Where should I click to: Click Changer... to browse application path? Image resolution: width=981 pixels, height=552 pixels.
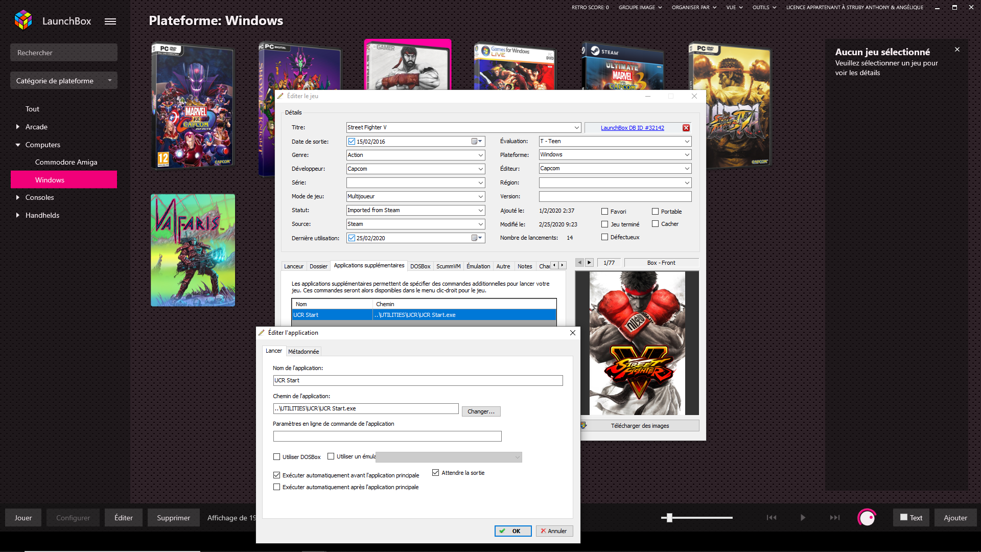click(x=481, y=411)
